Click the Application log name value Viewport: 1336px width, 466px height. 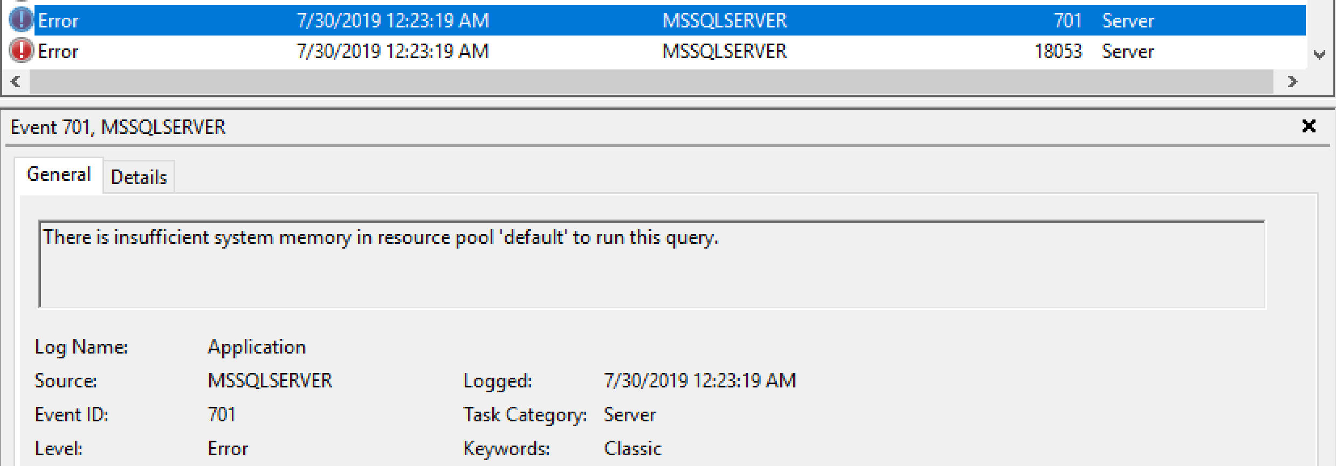257,347
